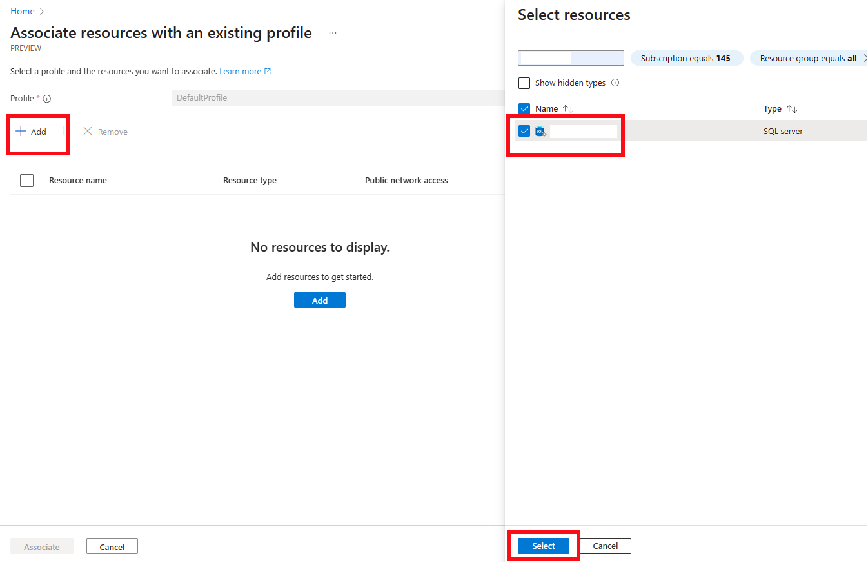
Task: Open the Subscription equals 145 filter
Action: pos(686,57)
